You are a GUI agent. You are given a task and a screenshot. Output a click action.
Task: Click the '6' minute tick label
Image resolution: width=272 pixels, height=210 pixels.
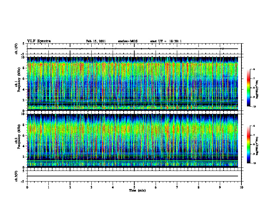[156, 187]
